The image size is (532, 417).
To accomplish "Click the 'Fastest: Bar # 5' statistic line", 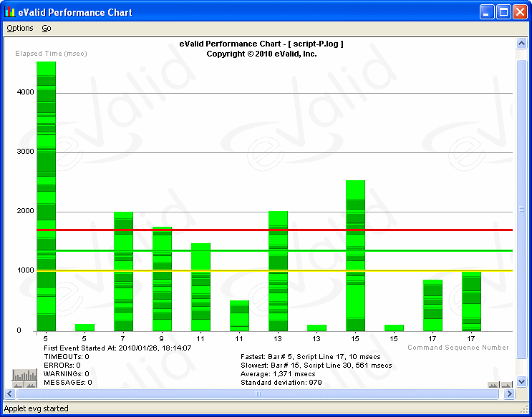I will point(311,357).
